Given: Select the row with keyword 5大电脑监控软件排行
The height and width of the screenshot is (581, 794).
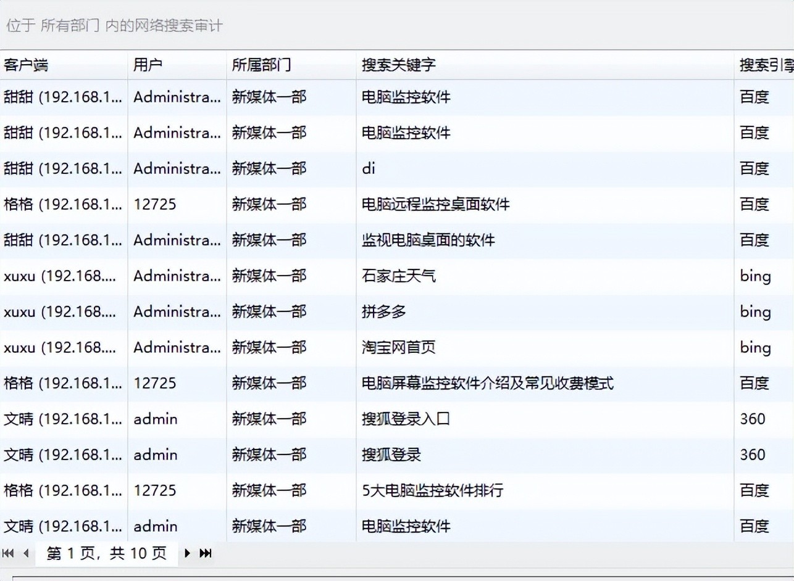Looking at the screenshot, I should coord(432,490).
